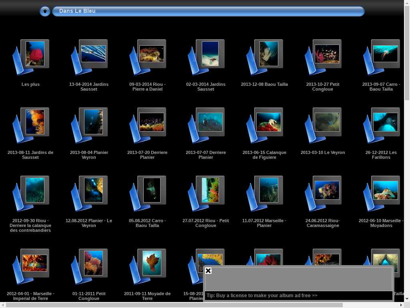Click the Buy a license tip link
This screenshot has width=410, height=308.
click(262, 296)
